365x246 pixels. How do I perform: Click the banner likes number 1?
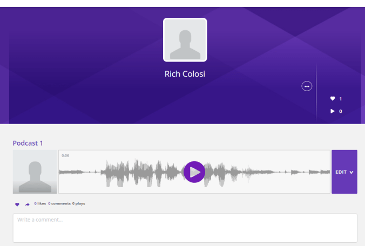pyautogui.click(x=341, y=99)
